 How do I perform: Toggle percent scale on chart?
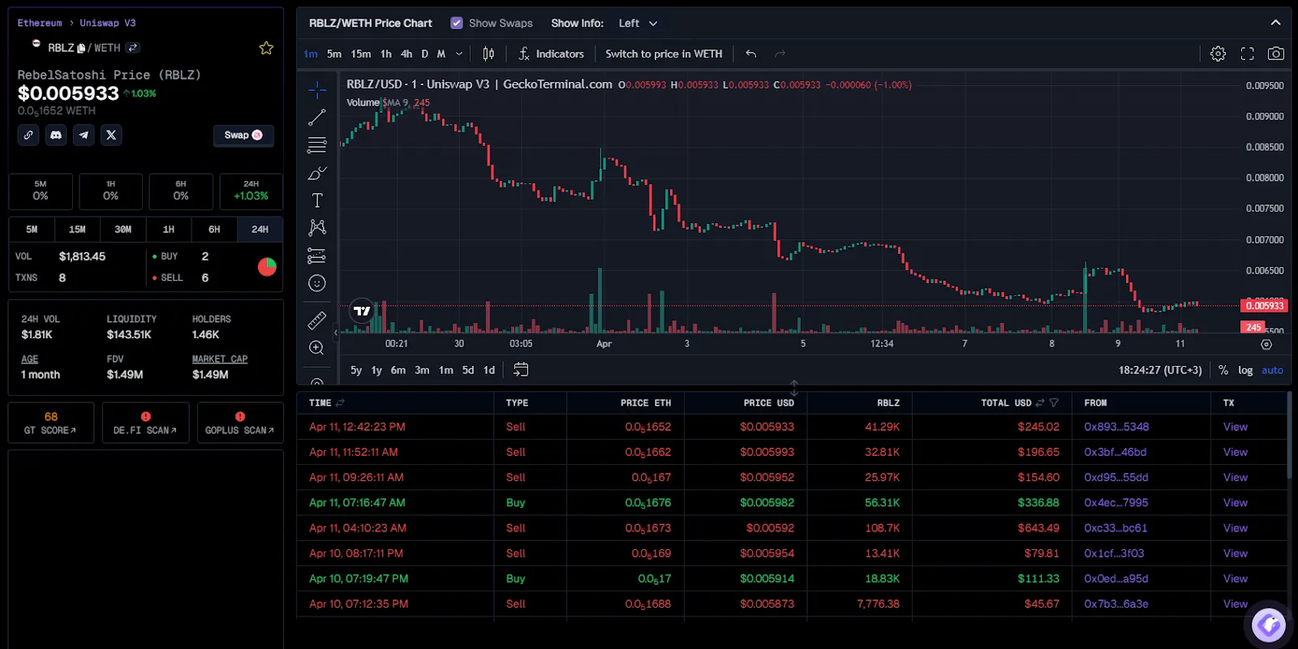click(x=1223, y=370)
